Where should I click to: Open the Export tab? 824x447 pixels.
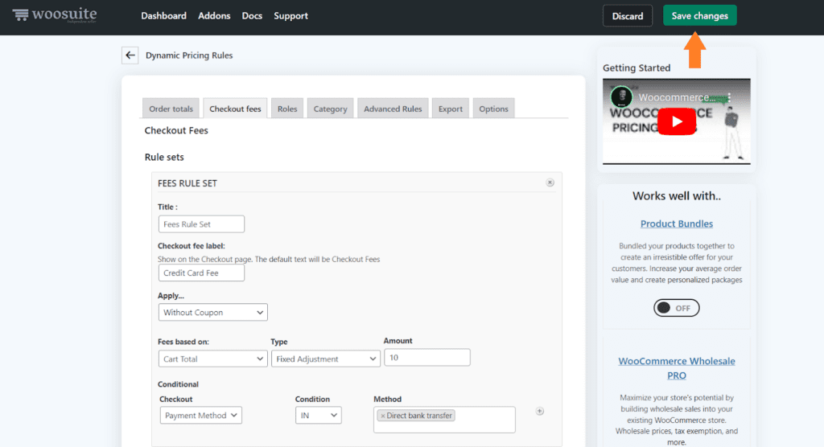pos(451,109)
